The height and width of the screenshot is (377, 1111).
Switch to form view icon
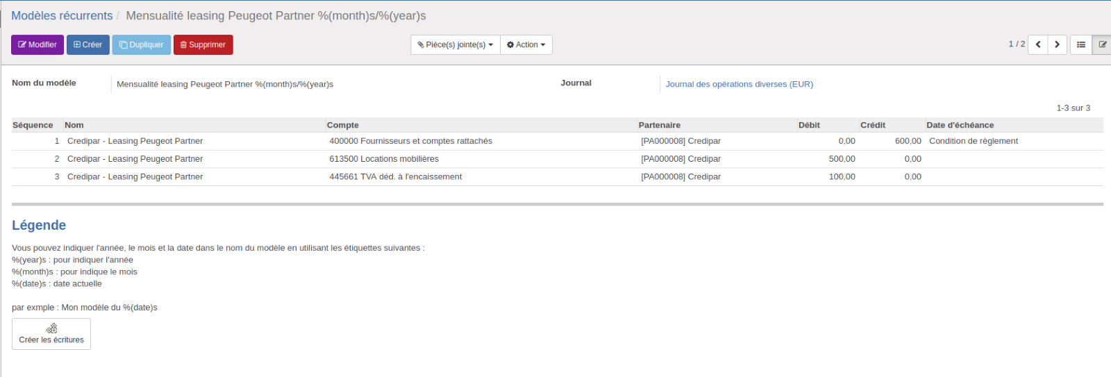point(1102,44)
